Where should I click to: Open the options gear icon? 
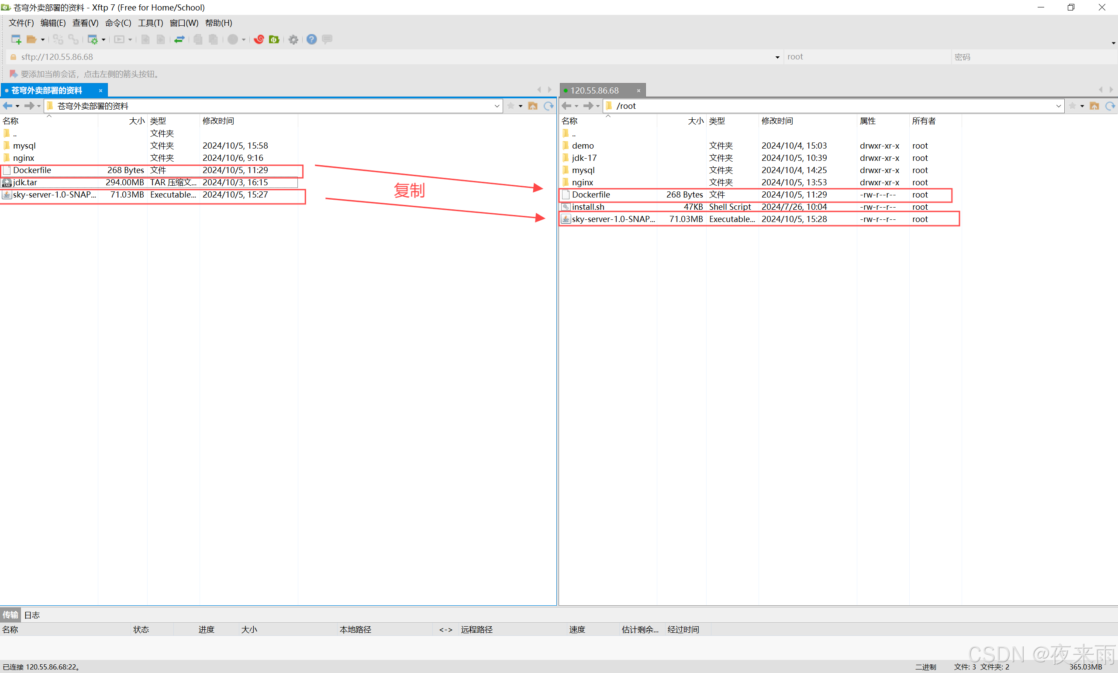pyautogui.click(x=293, y=39)
